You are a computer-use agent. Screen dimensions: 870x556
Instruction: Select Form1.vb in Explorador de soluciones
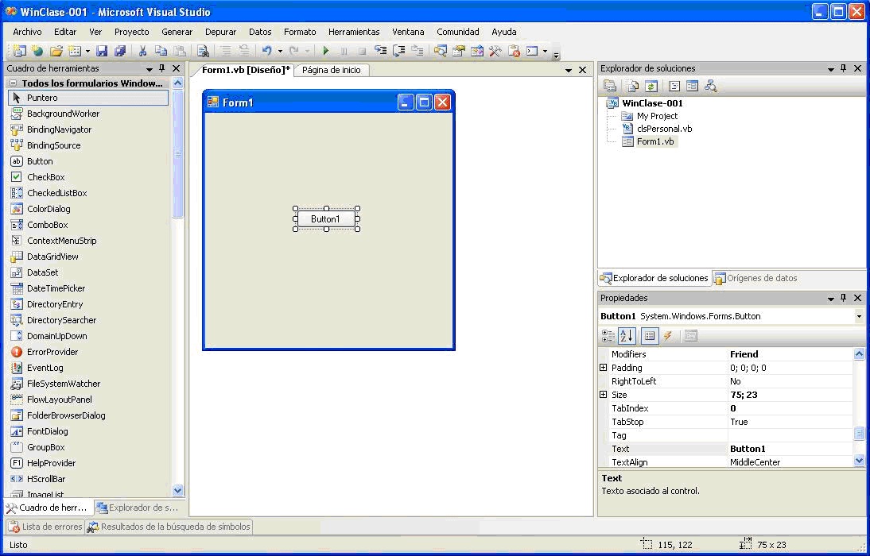tap(654, 140)
